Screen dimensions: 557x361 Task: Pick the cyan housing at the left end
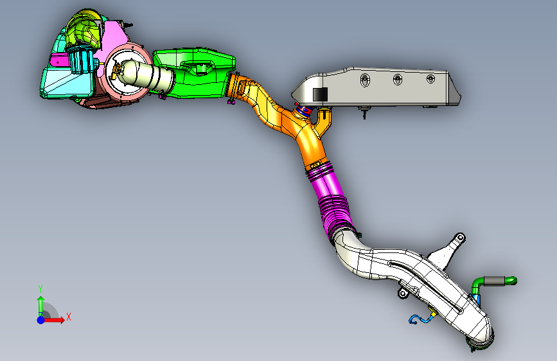tap(66, 84)
